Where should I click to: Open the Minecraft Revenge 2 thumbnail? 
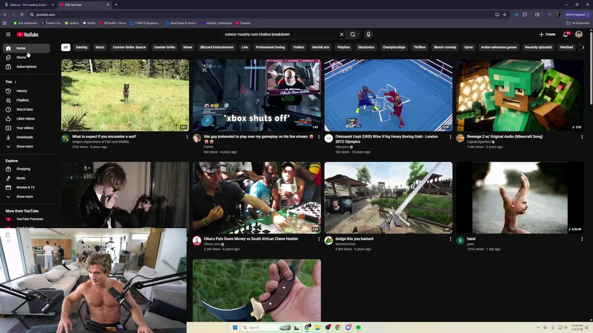point(520,95)
